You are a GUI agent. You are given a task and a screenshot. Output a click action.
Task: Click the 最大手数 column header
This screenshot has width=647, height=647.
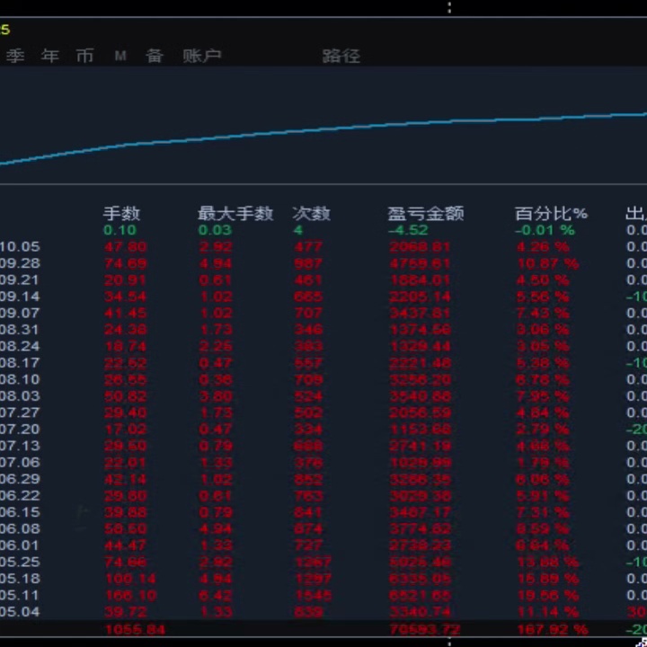click(x=235, y=213)
